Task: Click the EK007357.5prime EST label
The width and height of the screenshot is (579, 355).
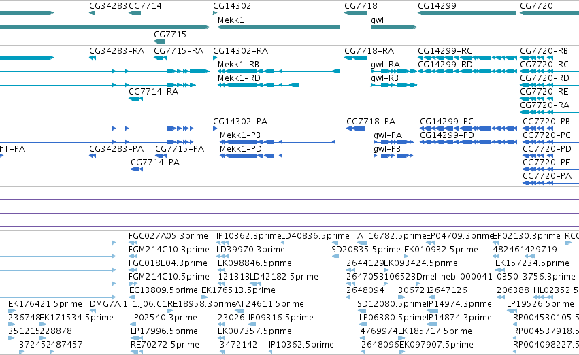Action: tap(254, 331)
